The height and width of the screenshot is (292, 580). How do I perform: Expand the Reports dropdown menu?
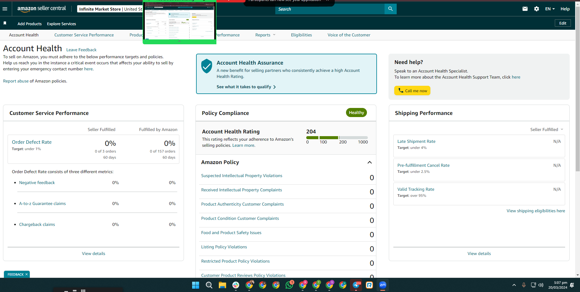coord(265,35)
